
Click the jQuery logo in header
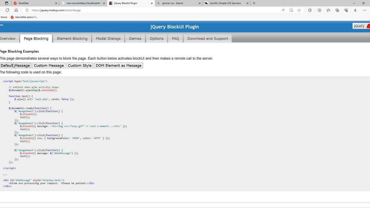pyautogui.click(x=361, y=26)
